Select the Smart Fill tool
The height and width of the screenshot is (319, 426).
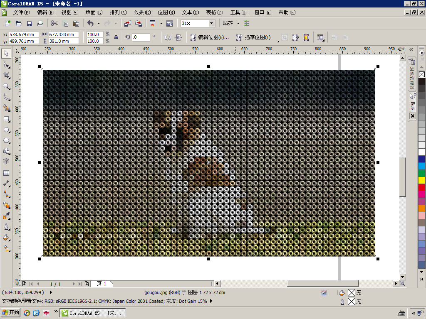pos(7,108)
